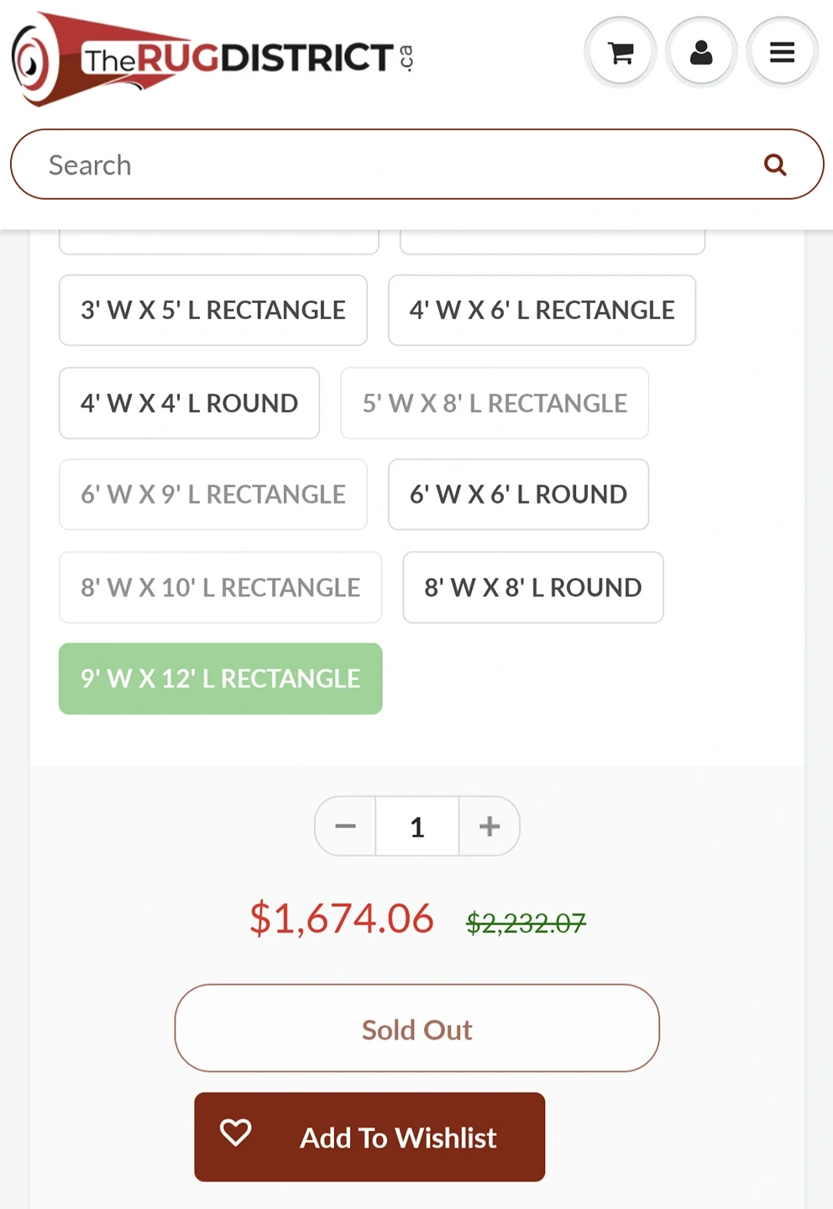Open the hamburger menu

click(x=782, y=53)
